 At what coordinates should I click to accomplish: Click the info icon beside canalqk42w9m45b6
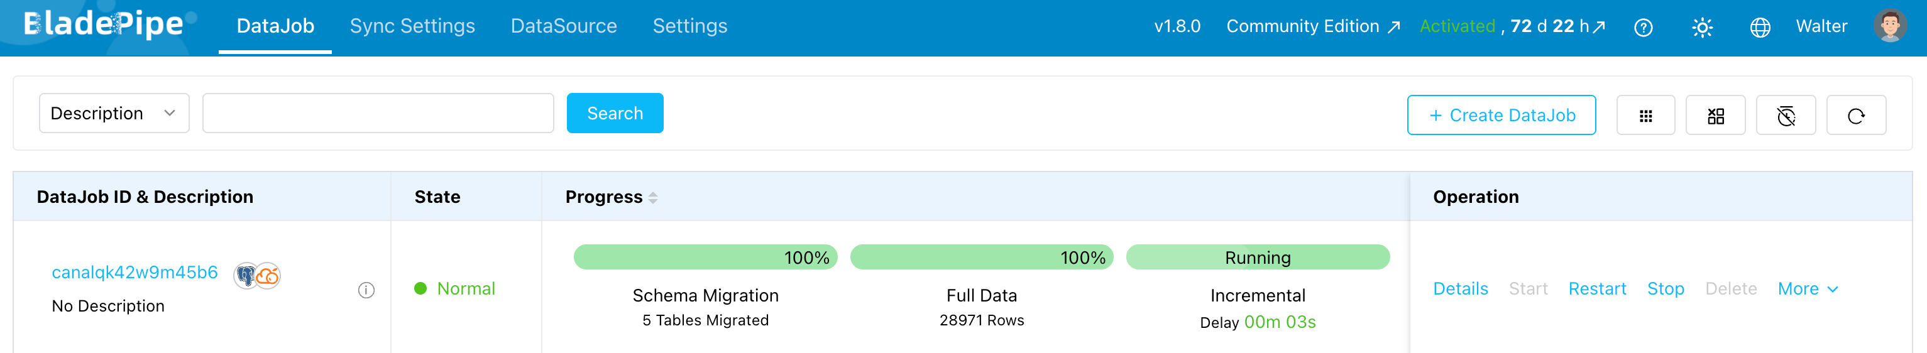[366, 290]
